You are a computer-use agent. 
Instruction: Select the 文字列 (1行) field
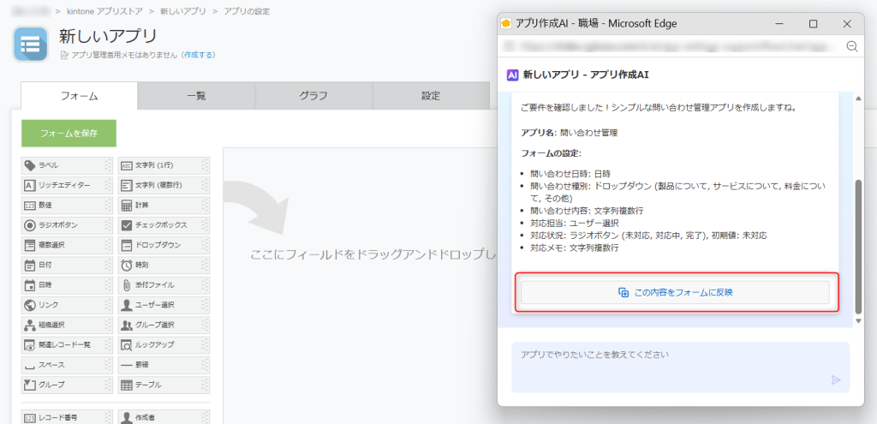(x=164, y=165)
